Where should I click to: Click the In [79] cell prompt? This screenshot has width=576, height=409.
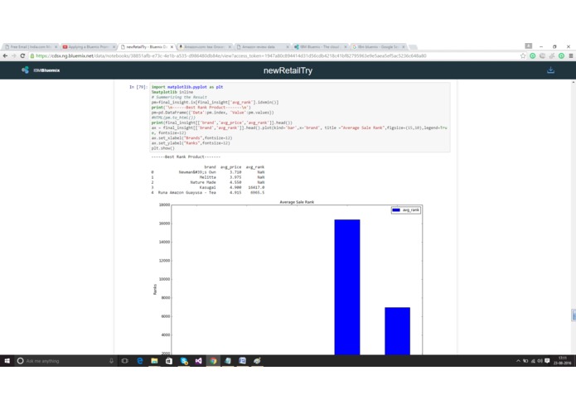(138, 87)
